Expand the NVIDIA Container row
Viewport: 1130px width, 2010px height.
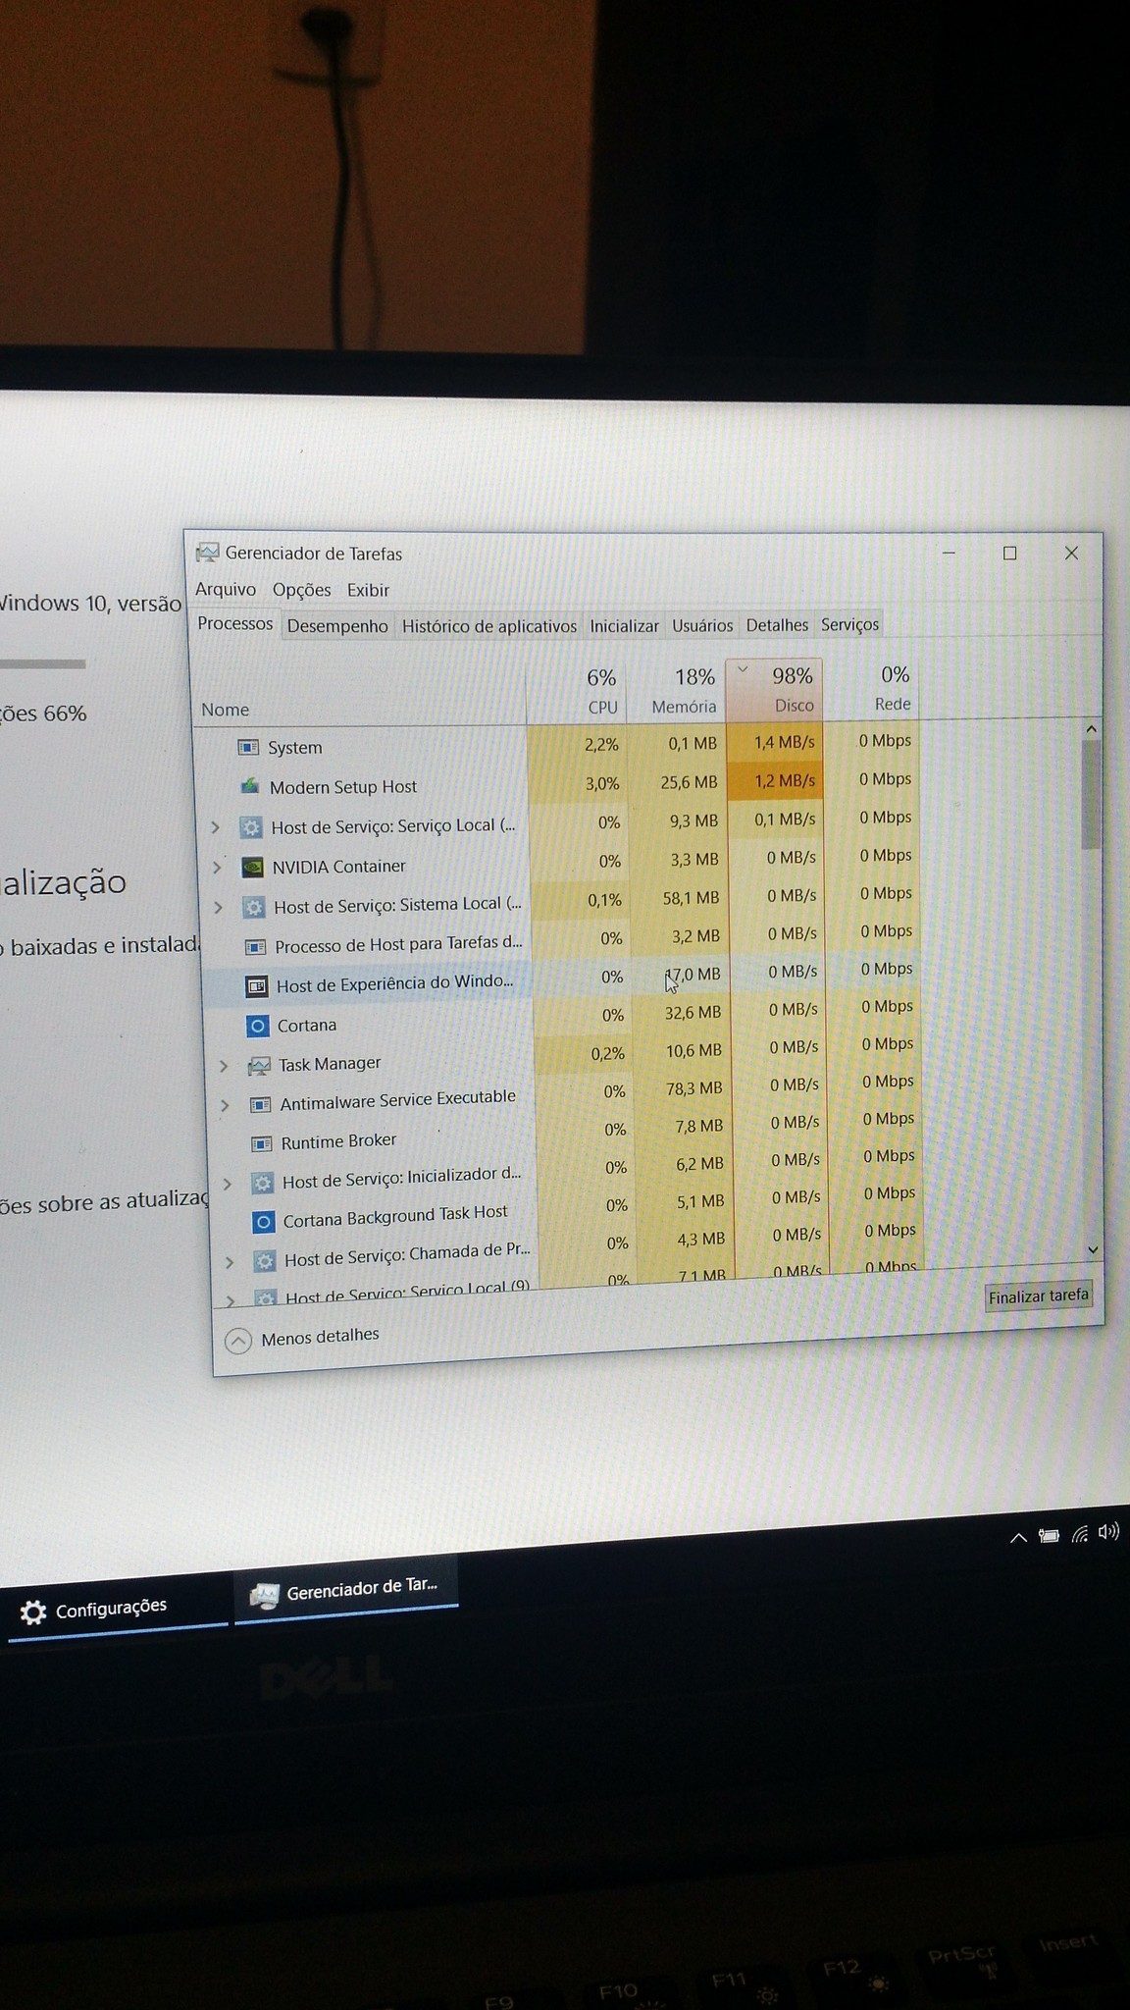pos(217,869)
